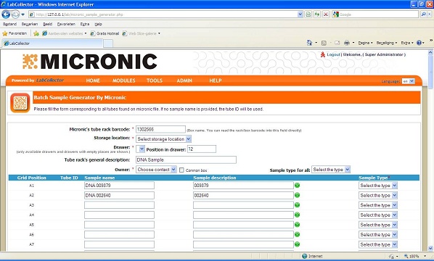This screenshot has height=261, width=434.
Task: Click the Beveiliging command bar button
Action: point(387,43)
